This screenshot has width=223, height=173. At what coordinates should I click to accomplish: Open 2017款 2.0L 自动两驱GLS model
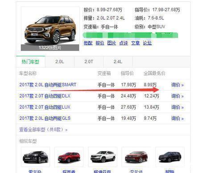[x=45, y=118]
